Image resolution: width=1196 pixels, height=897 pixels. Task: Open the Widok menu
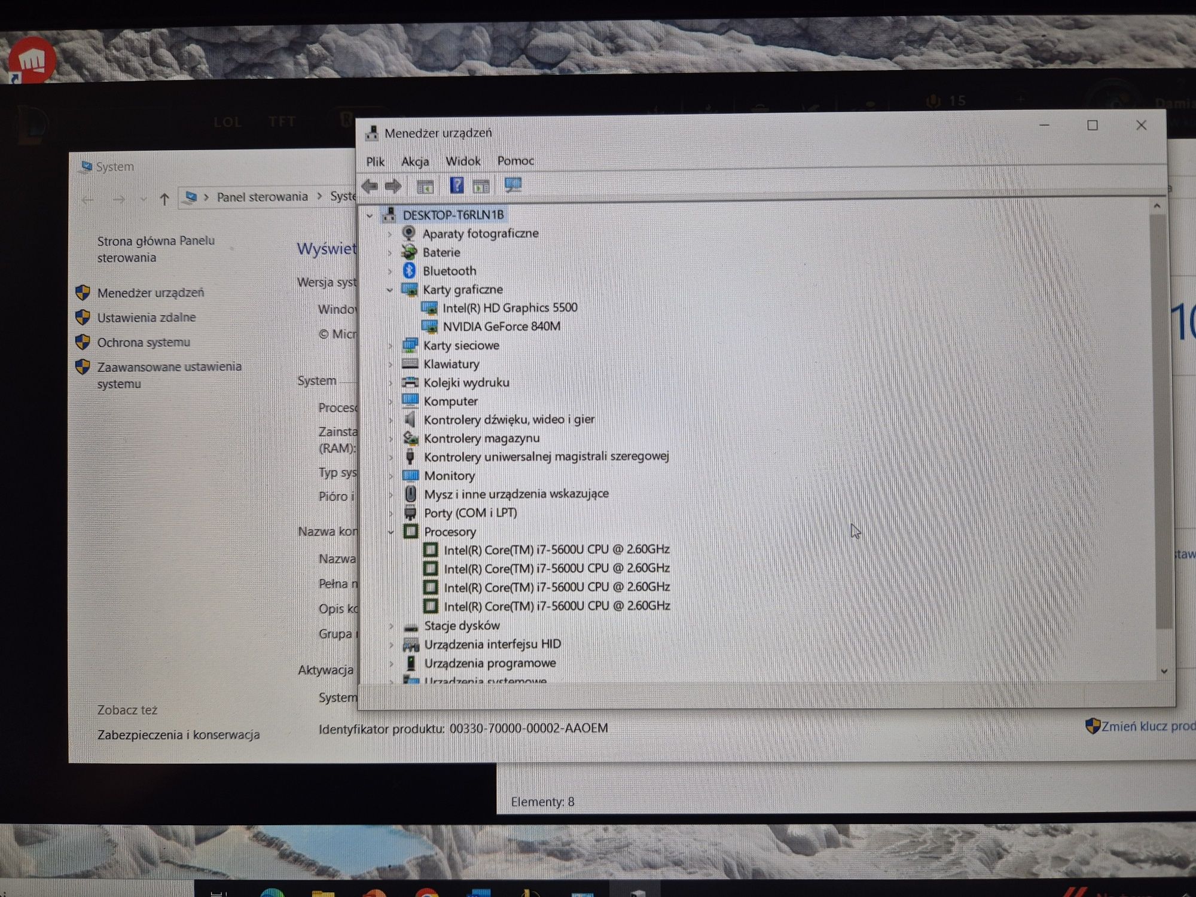tap(463, 161)
